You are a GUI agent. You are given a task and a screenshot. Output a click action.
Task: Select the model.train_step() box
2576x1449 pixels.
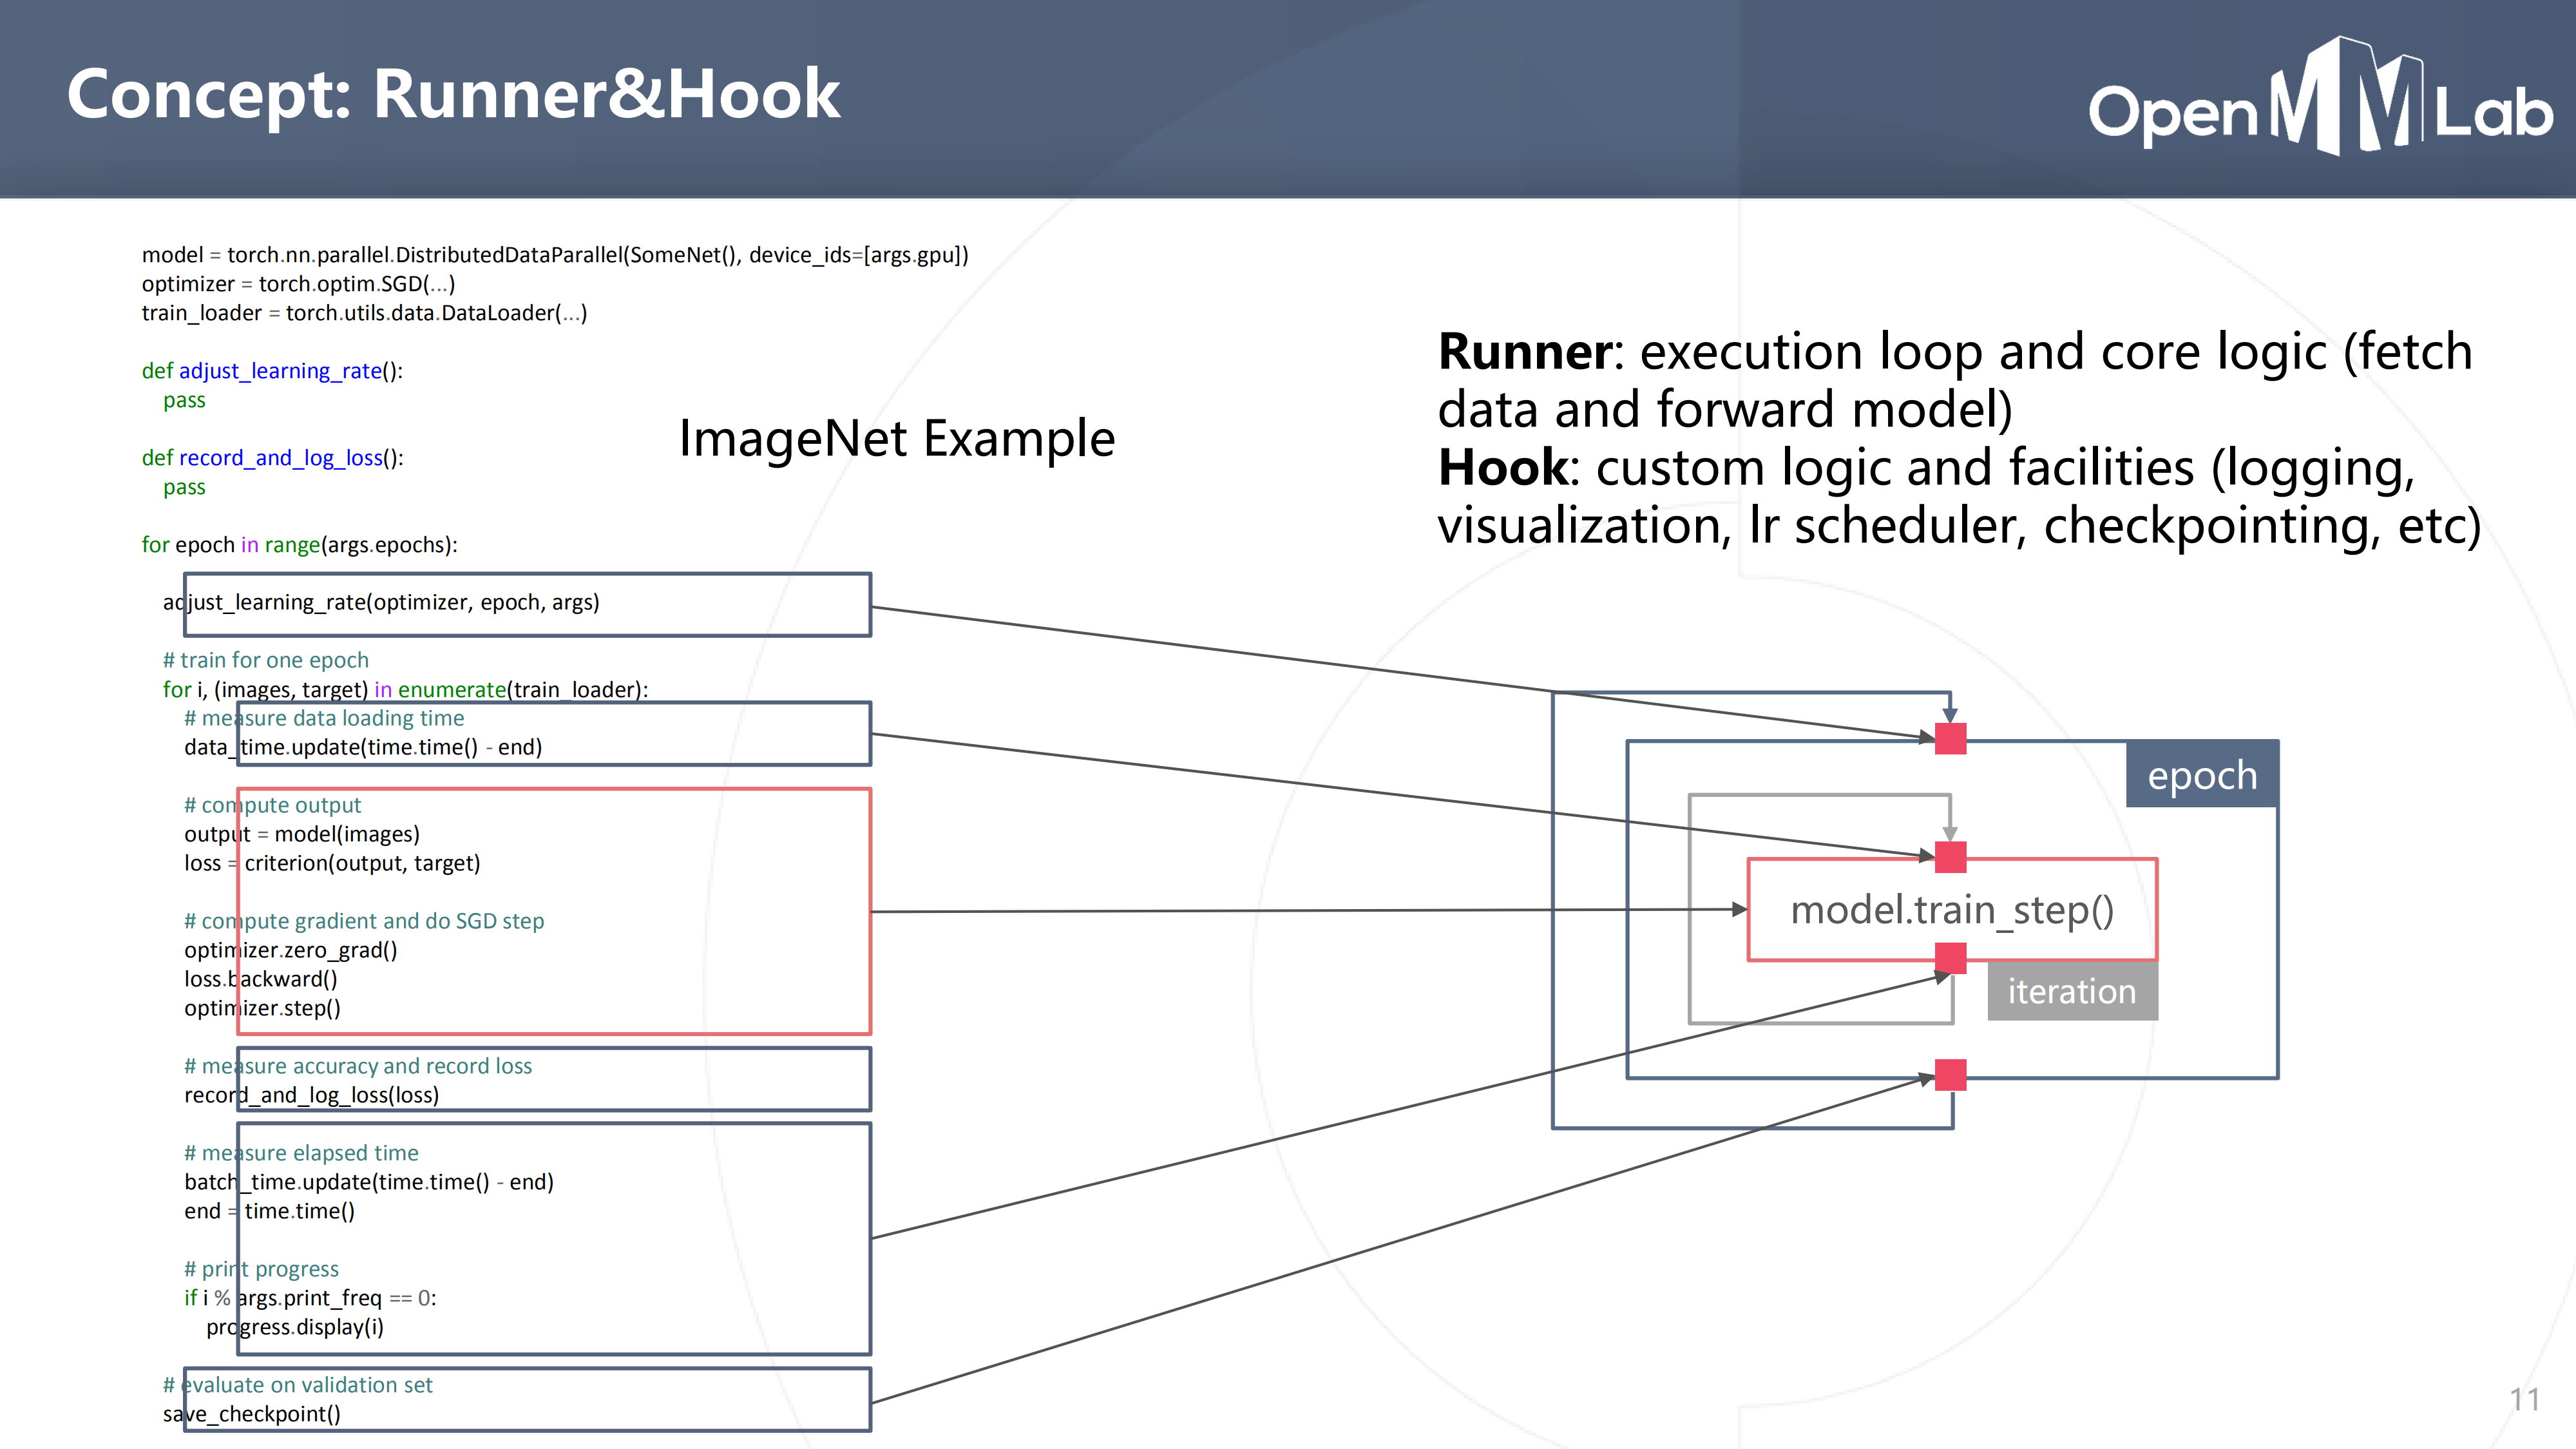point(1951,909)
